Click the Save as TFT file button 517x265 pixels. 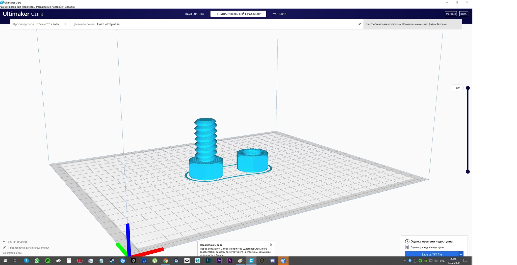(x=431, y=254)
